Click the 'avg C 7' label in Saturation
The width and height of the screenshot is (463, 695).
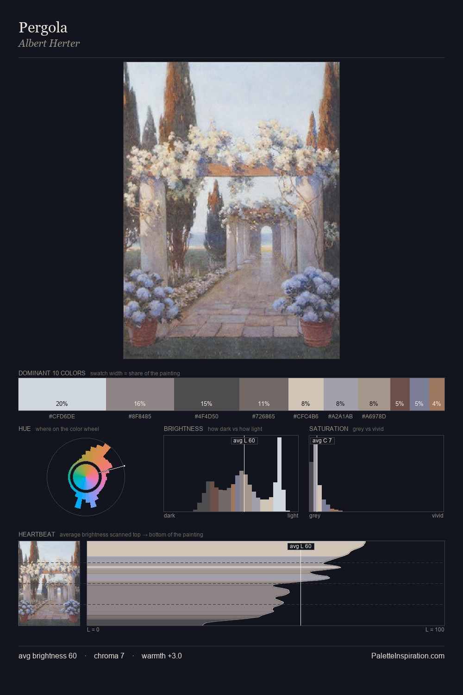(322, 441)
